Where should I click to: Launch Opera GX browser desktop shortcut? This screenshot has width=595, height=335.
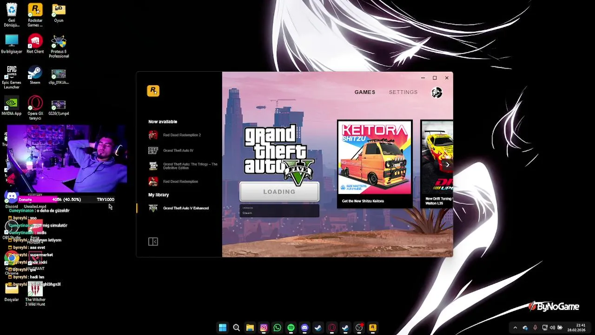tap(35, 108)
